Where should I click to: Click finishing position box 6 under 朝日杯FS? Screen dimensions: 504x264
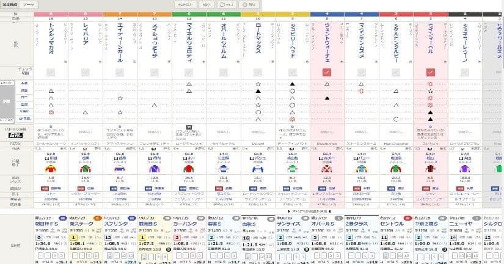pyautogui.click(x=38, y=238)
